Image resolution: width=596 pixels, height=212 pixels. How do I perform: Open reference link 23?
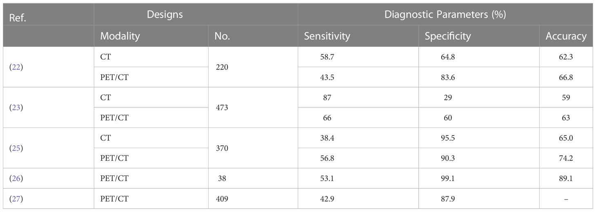click(x=16, y=108)
